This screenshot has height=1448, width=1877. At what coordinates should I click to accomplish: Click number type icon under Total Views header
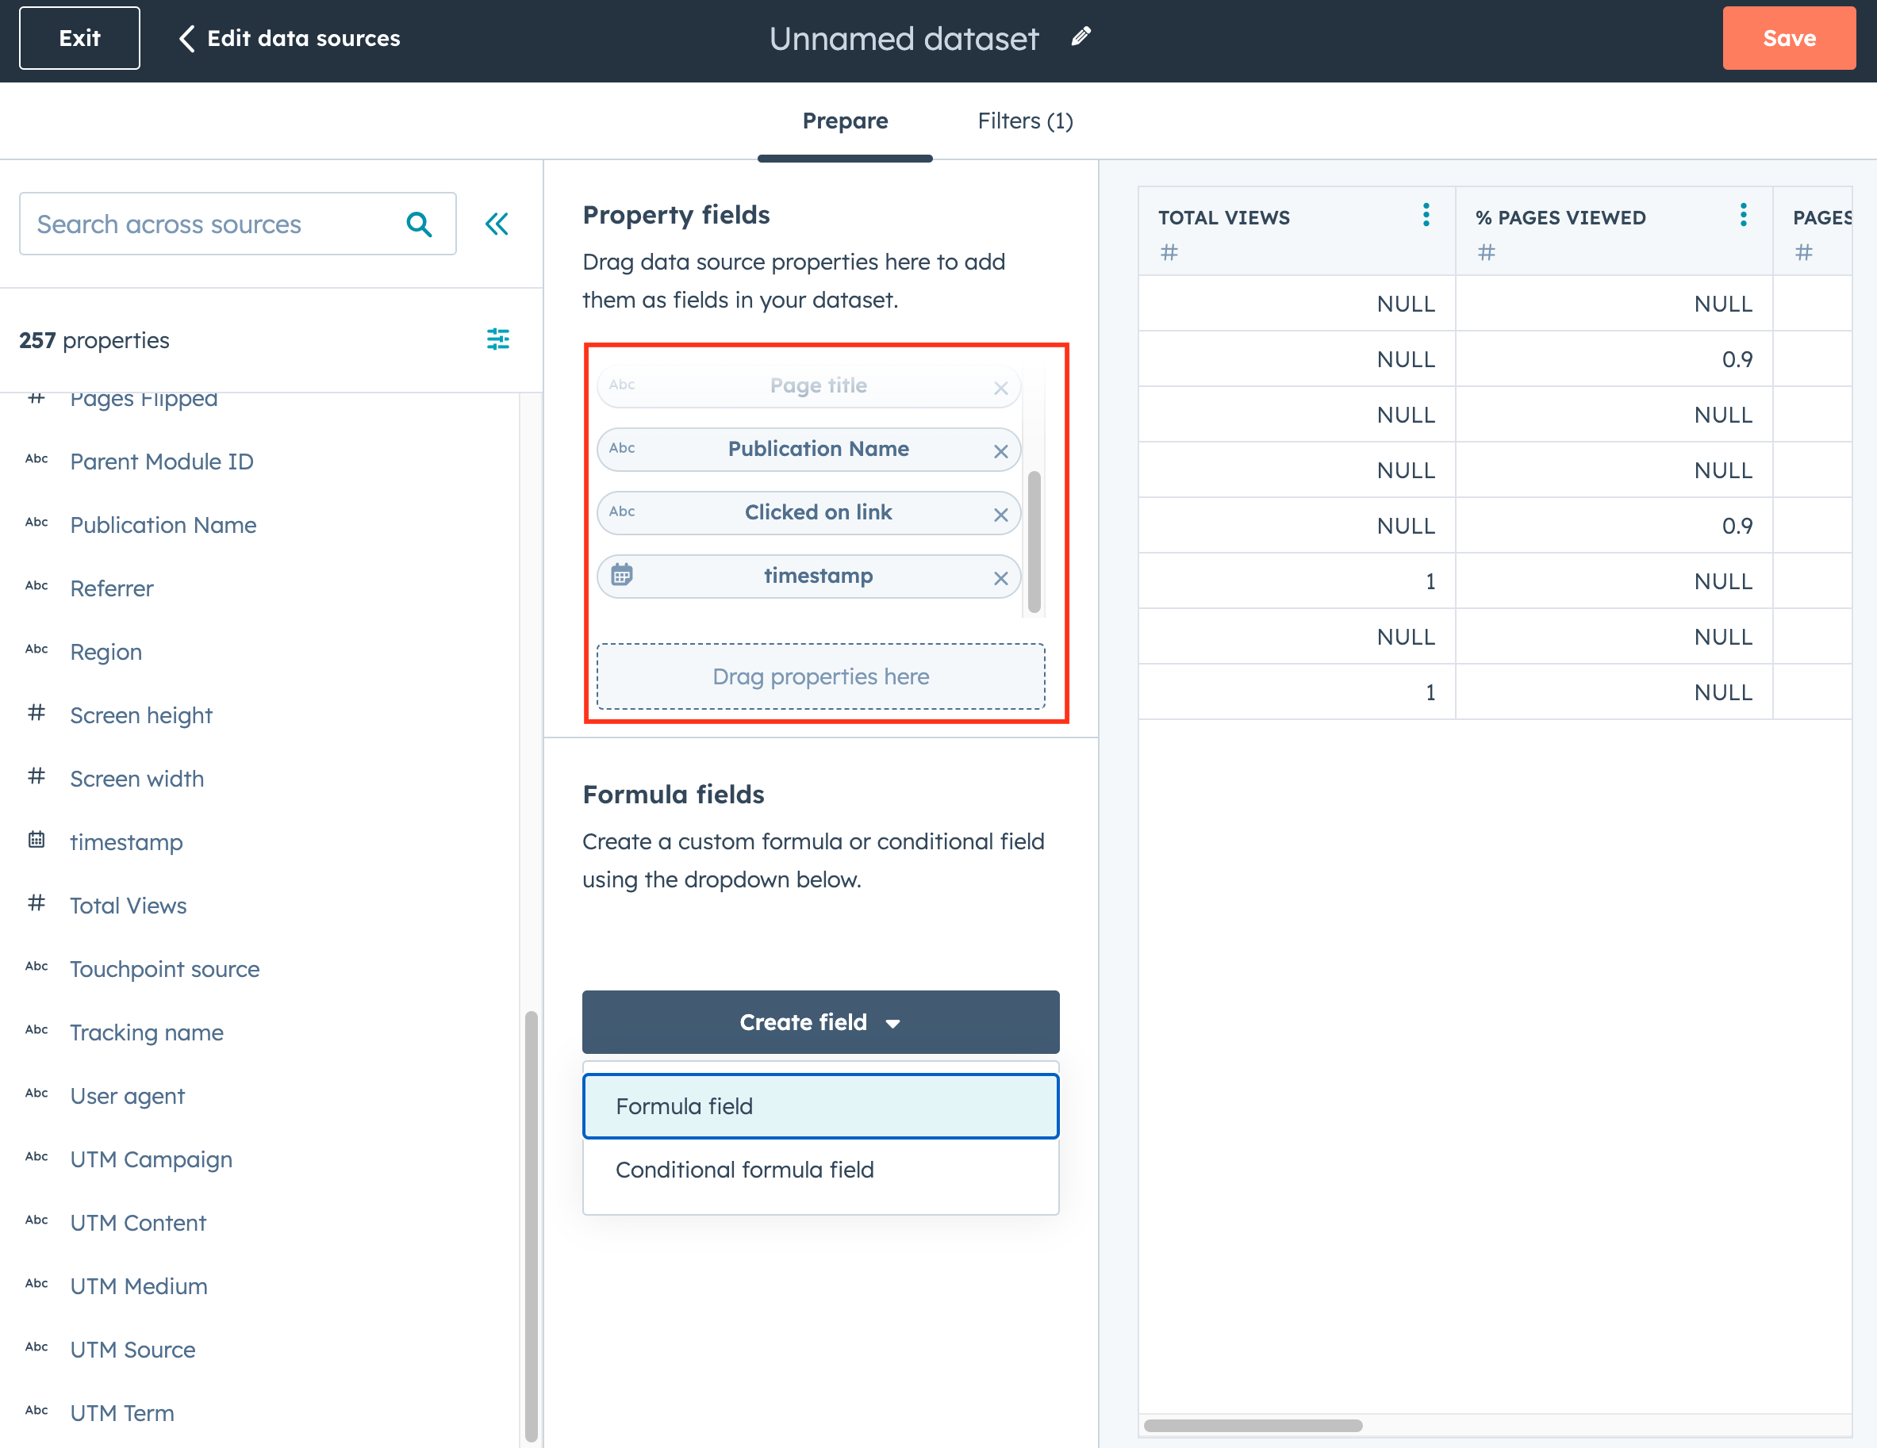pyautogui.click(x=1169, y=252)
